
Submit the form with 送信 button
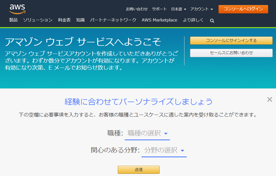[138, 170]
